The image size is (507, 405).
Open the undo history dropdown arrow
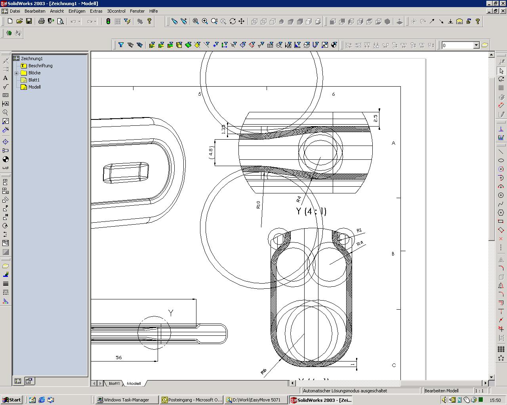tap(80, 22)
